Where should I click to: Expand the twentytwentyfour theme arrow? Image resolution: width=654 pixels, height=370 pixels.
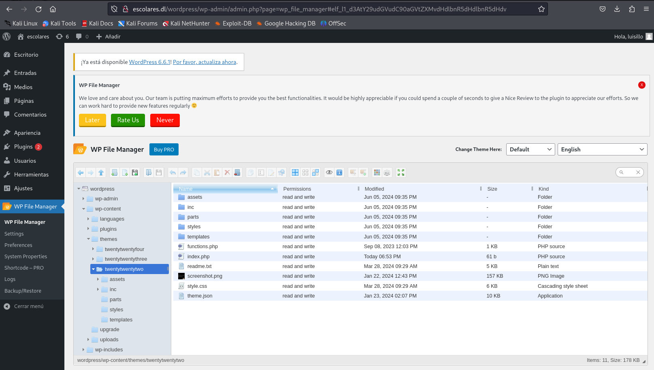pos(93,249)
